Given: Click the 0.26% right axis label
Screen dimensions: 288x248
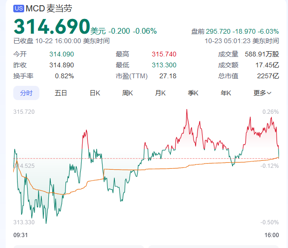Looking at the screenshot, I should 270,112.
